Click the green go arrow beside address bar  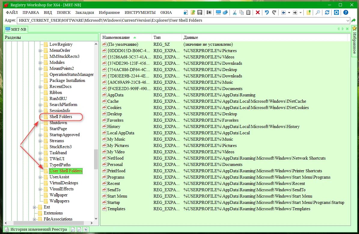click(x=354, y=20)
